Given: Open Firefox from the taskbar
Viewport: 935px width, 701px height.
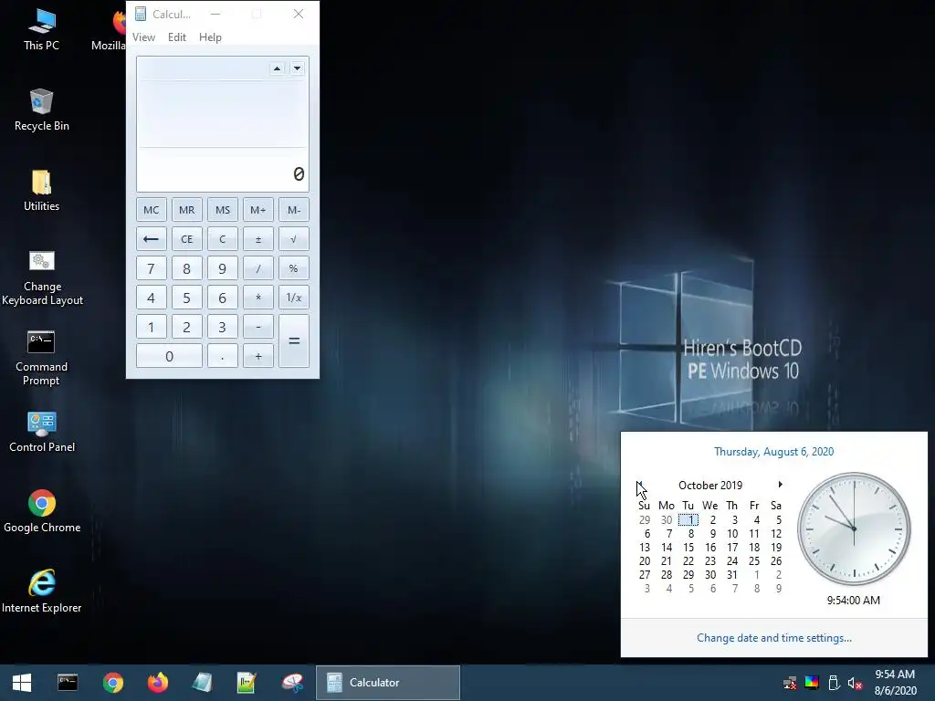Looking at the screenshot, I should coord(158,683).
